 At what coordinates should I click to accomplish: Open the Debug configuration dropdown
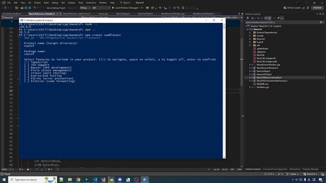click(x=85, y=8)
